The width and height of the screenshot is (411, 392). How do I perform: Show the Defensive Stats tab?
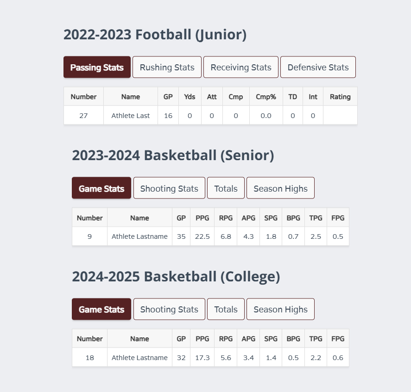point(318,67)
